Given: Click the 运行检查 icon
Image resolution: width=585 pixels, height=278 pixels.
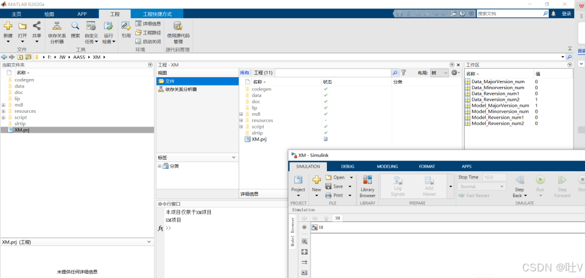Looking at the screenshot, I should tap(109, 26).
